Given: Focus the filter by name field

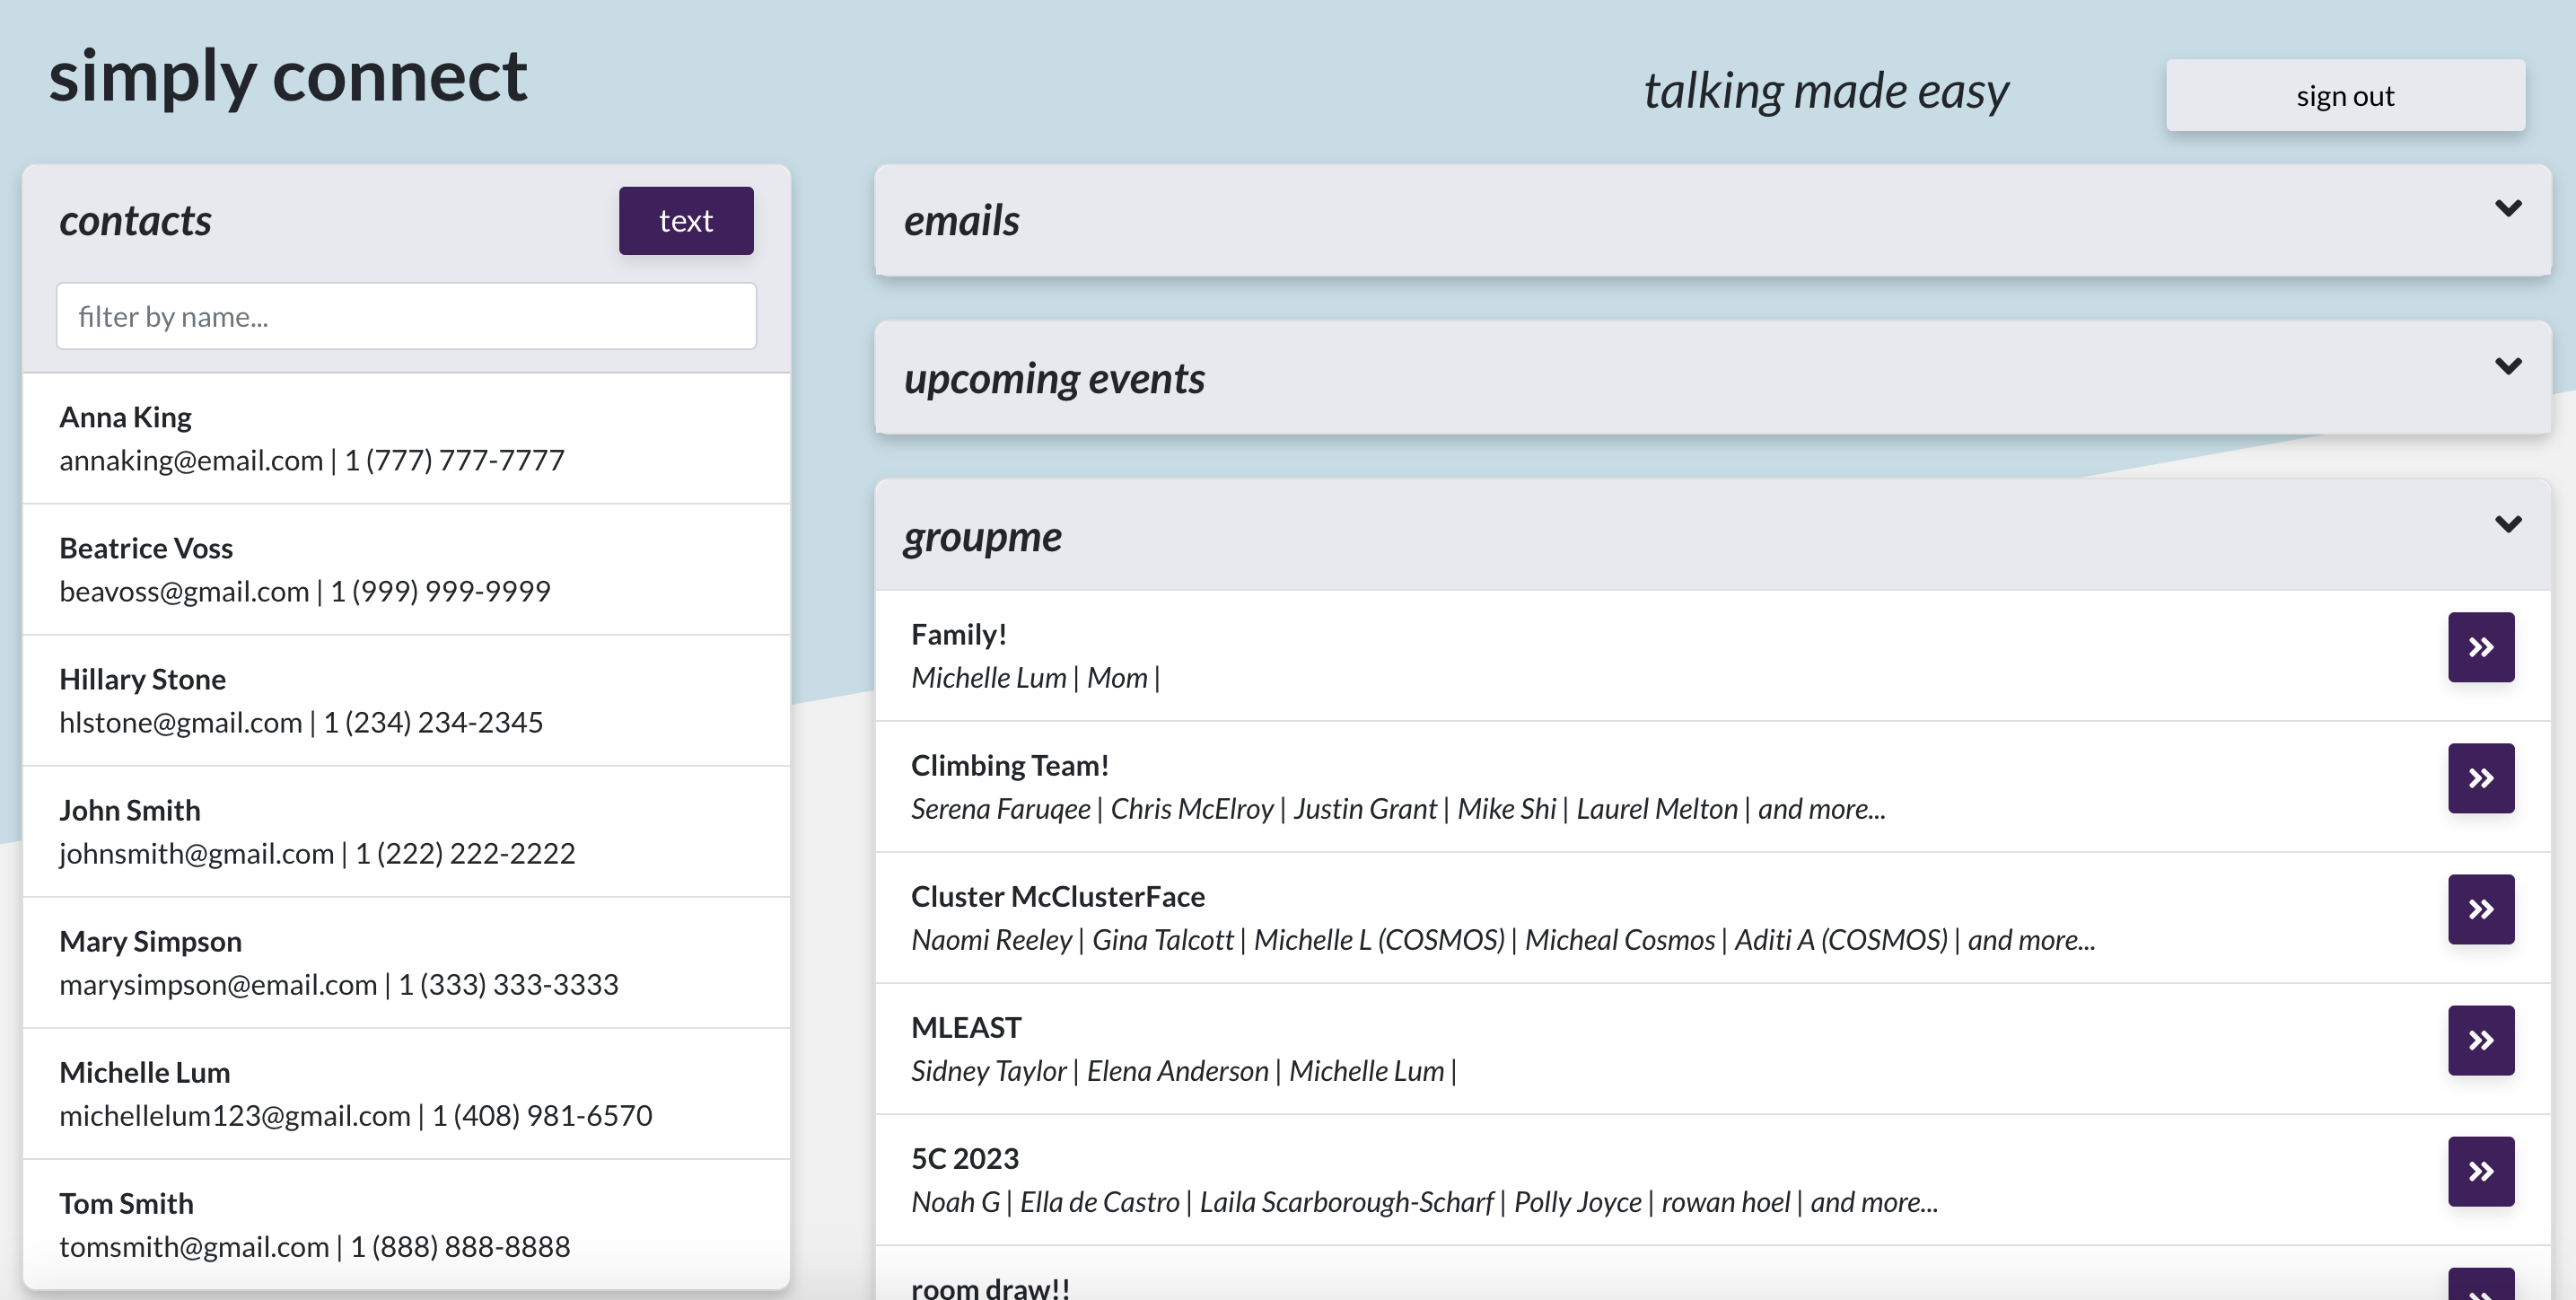Looking at the screenshot, I should 406,317.
